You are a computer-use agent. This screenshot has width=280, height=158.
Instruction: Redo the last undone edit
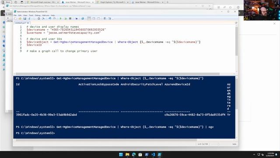tap(54, 18)
